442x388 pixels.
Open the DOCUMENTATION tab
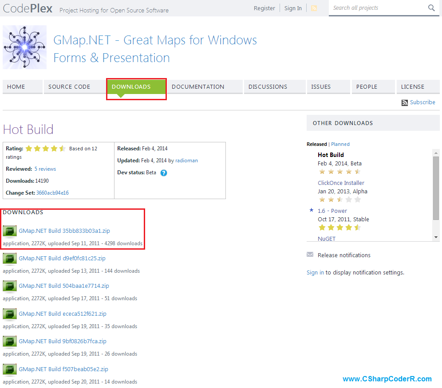205,87
